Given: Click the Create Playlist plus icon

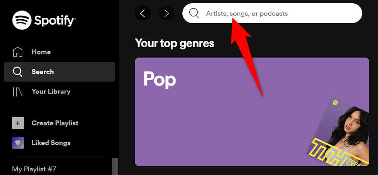Looking at the screenshot, I should [18, 123].
